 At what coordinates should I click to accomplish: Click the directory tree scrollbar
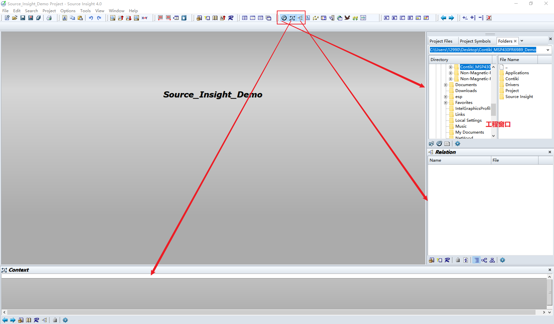tap(493, 109)
